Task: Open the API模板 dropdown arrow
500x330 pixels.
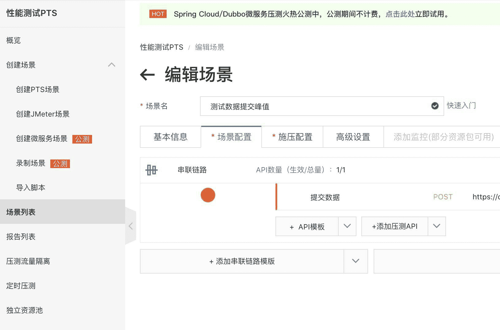Action: pos(347,226)
